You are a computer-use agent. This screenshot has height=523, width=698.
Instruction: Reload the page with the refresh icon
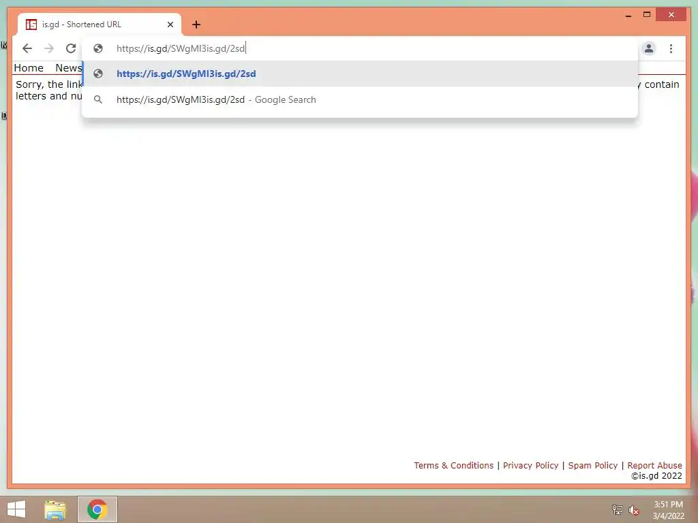pyautogui.click(x=71, y=48)
